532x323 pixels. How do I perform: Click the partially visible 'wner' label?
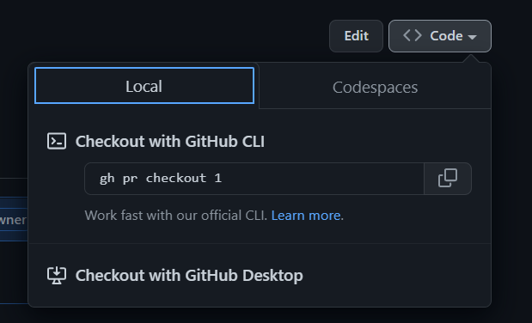13,220
